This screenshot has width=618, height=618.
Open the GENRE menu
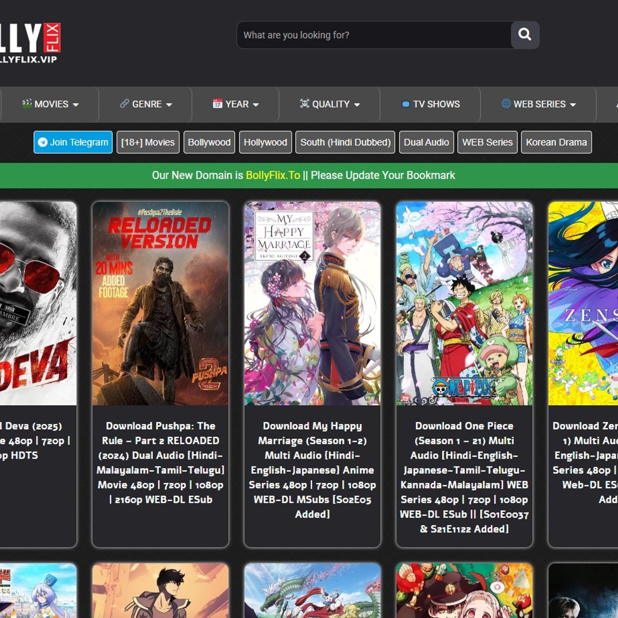click(x=146, y=104)
